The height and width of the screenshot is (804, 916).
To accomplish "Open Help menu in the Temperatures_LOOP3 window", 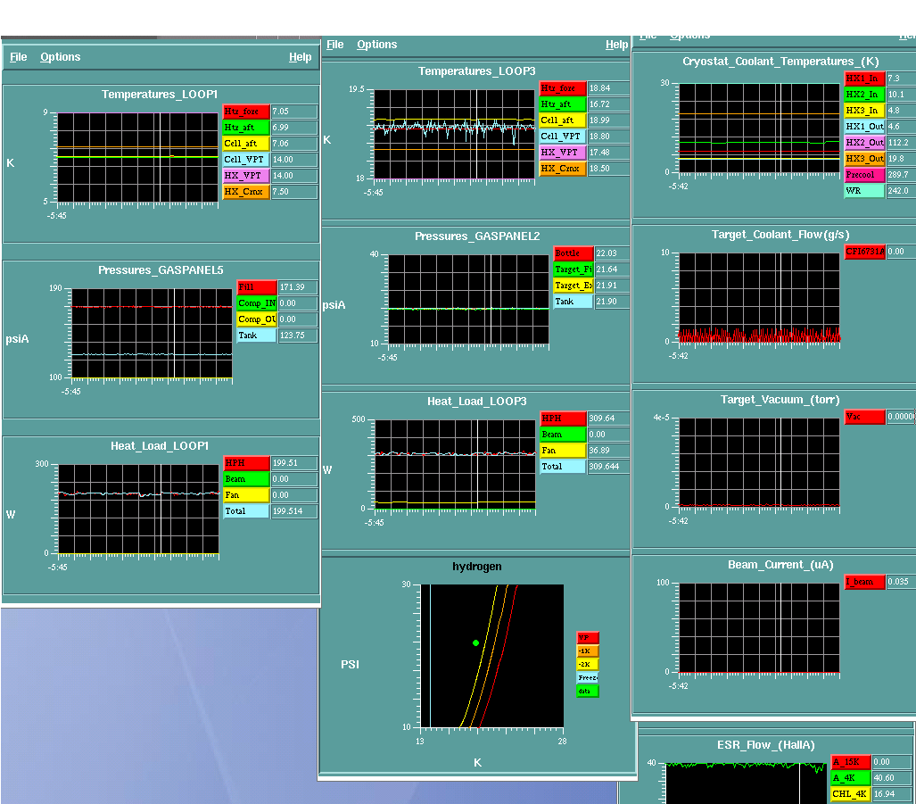I will point(617,45).
